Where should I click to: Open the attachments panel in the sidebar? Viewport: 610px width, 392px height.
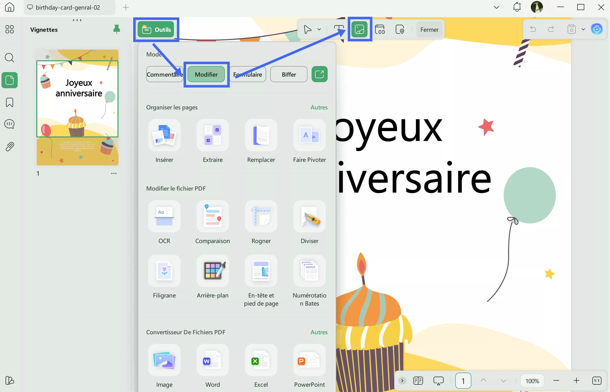9,146
